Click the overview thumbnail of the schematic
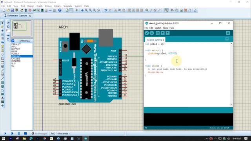251x141 pixels. coord(22,28)
